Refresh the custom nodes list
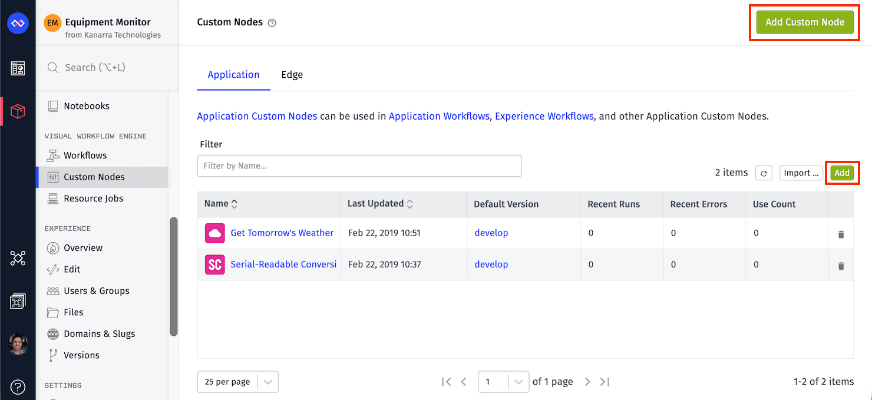Image resolution: width=872 pixels, height=400 pixels. (764, 173)
